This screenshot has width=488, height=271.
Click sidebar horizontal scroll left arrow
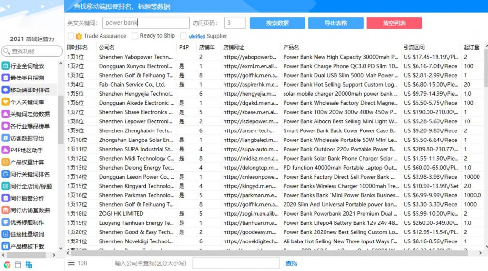coord(3,255)
